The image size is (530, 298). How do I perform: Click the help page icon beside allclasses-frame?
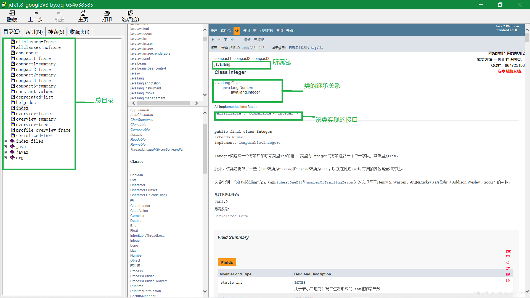pyautogui.click(x=13, y=42)
